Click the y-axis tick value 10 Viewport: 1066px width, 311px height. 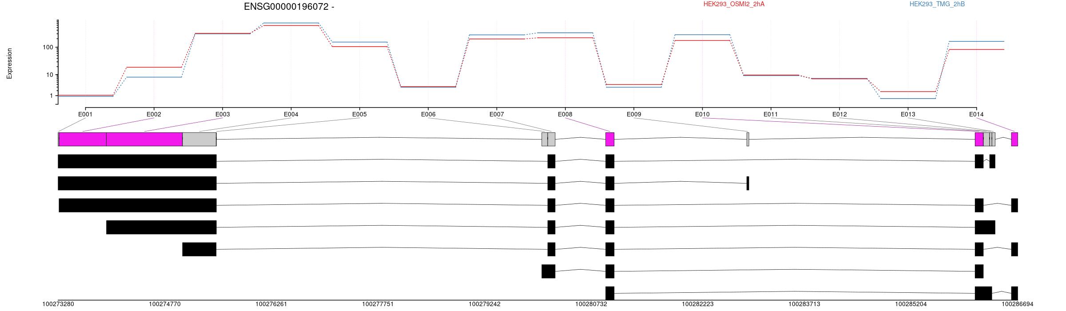(50, 75)
